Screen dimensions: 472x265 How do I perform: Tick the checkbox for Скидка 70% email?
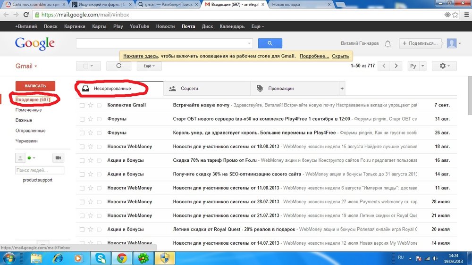coord(82,160)
